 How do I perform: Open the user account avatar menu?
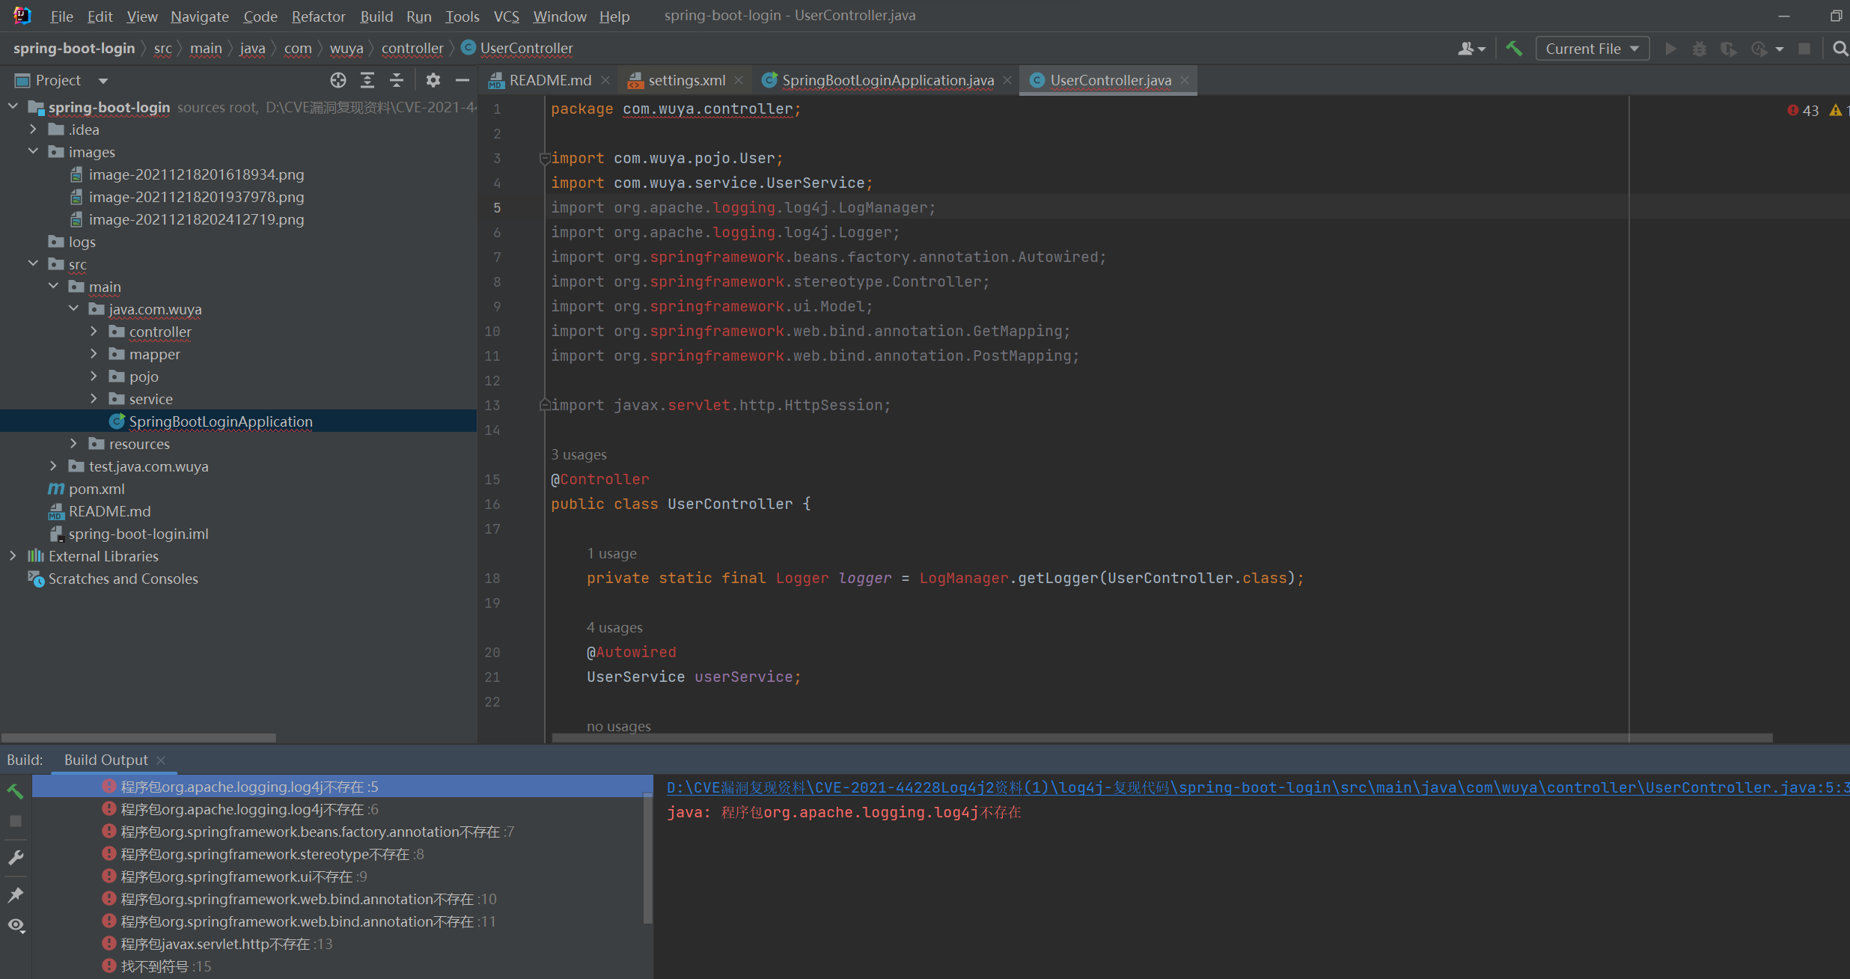click(x=1471, y=49)
